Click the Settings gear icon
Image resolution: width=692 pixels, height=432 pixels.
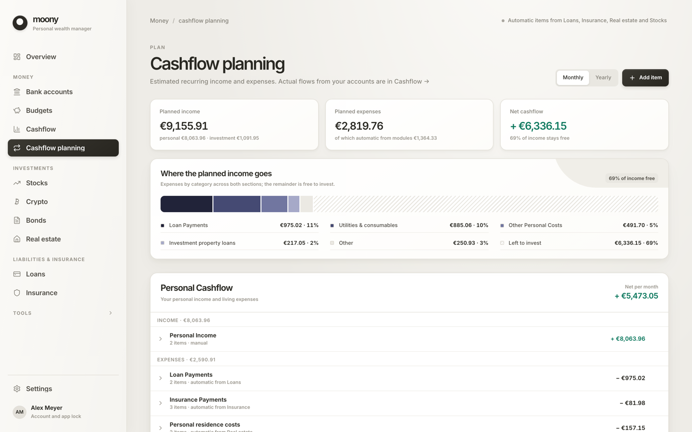click(x=17, y=389)
